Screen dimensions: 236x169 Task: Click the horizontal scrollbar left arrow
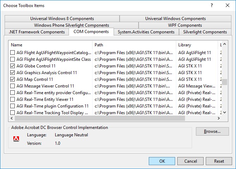pyautogui.click(x=12, y=118)
